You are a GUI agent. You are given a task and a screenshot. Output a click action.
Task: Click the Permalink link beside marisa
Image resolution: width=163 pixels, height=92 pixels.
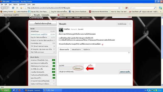[x=81, y=29]
